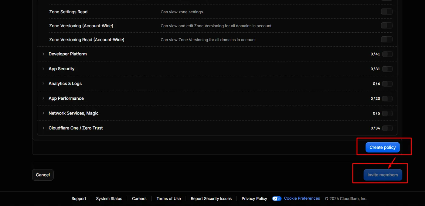
Task: Click the © 2026 Cloudflare, Inc. text
Action: [346, 199]
